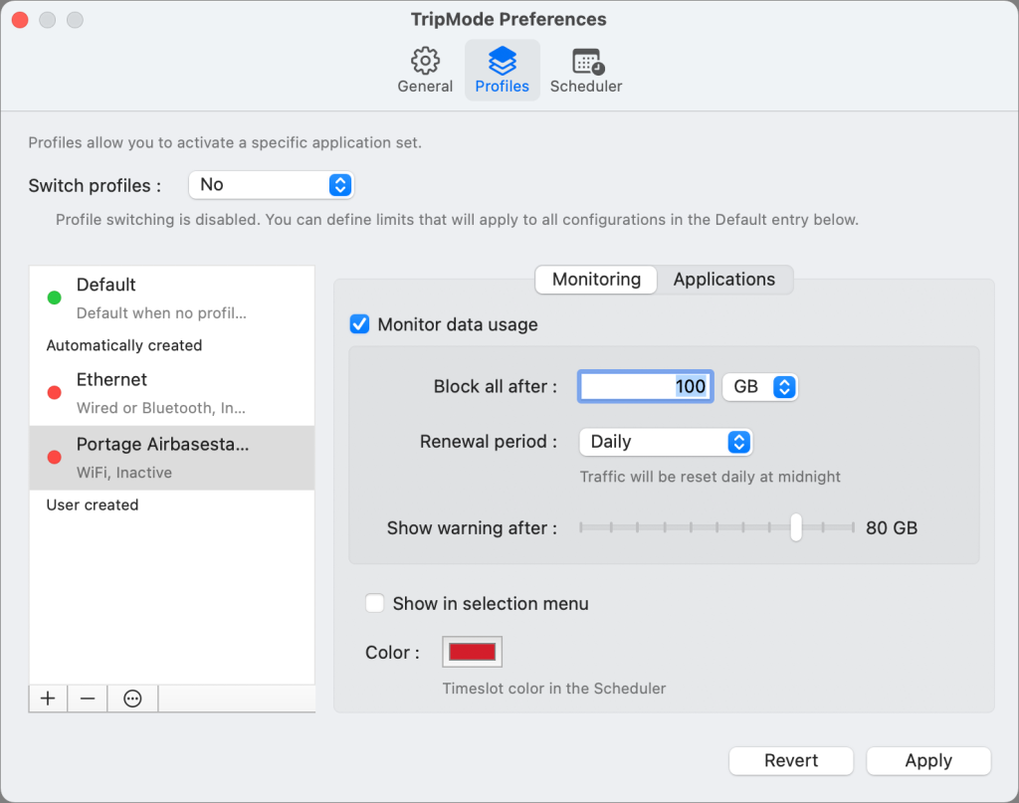Click the red status dot for Portage Airbasesta

coord(55,458)
